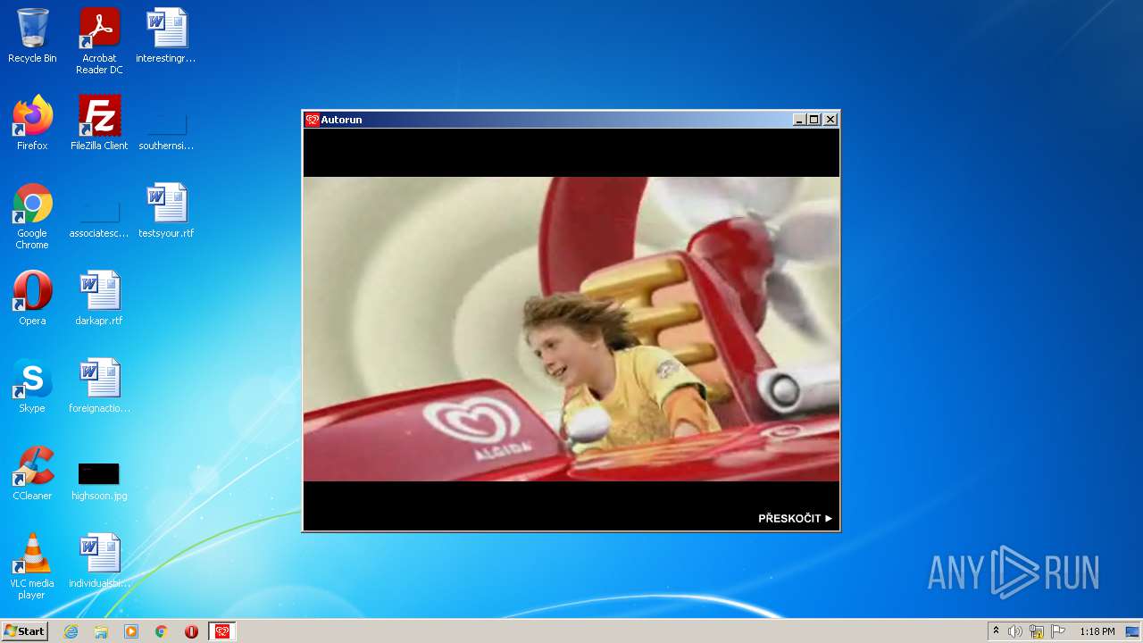Launch Google Chrome desktop shortcut
This screenshot has height=643, width=1143.
[32, 216]
